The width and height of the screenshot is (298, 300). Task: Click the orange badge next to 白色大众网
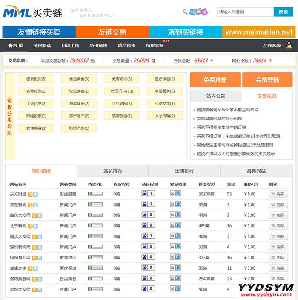pyautogui.click(x=34, y=216)
